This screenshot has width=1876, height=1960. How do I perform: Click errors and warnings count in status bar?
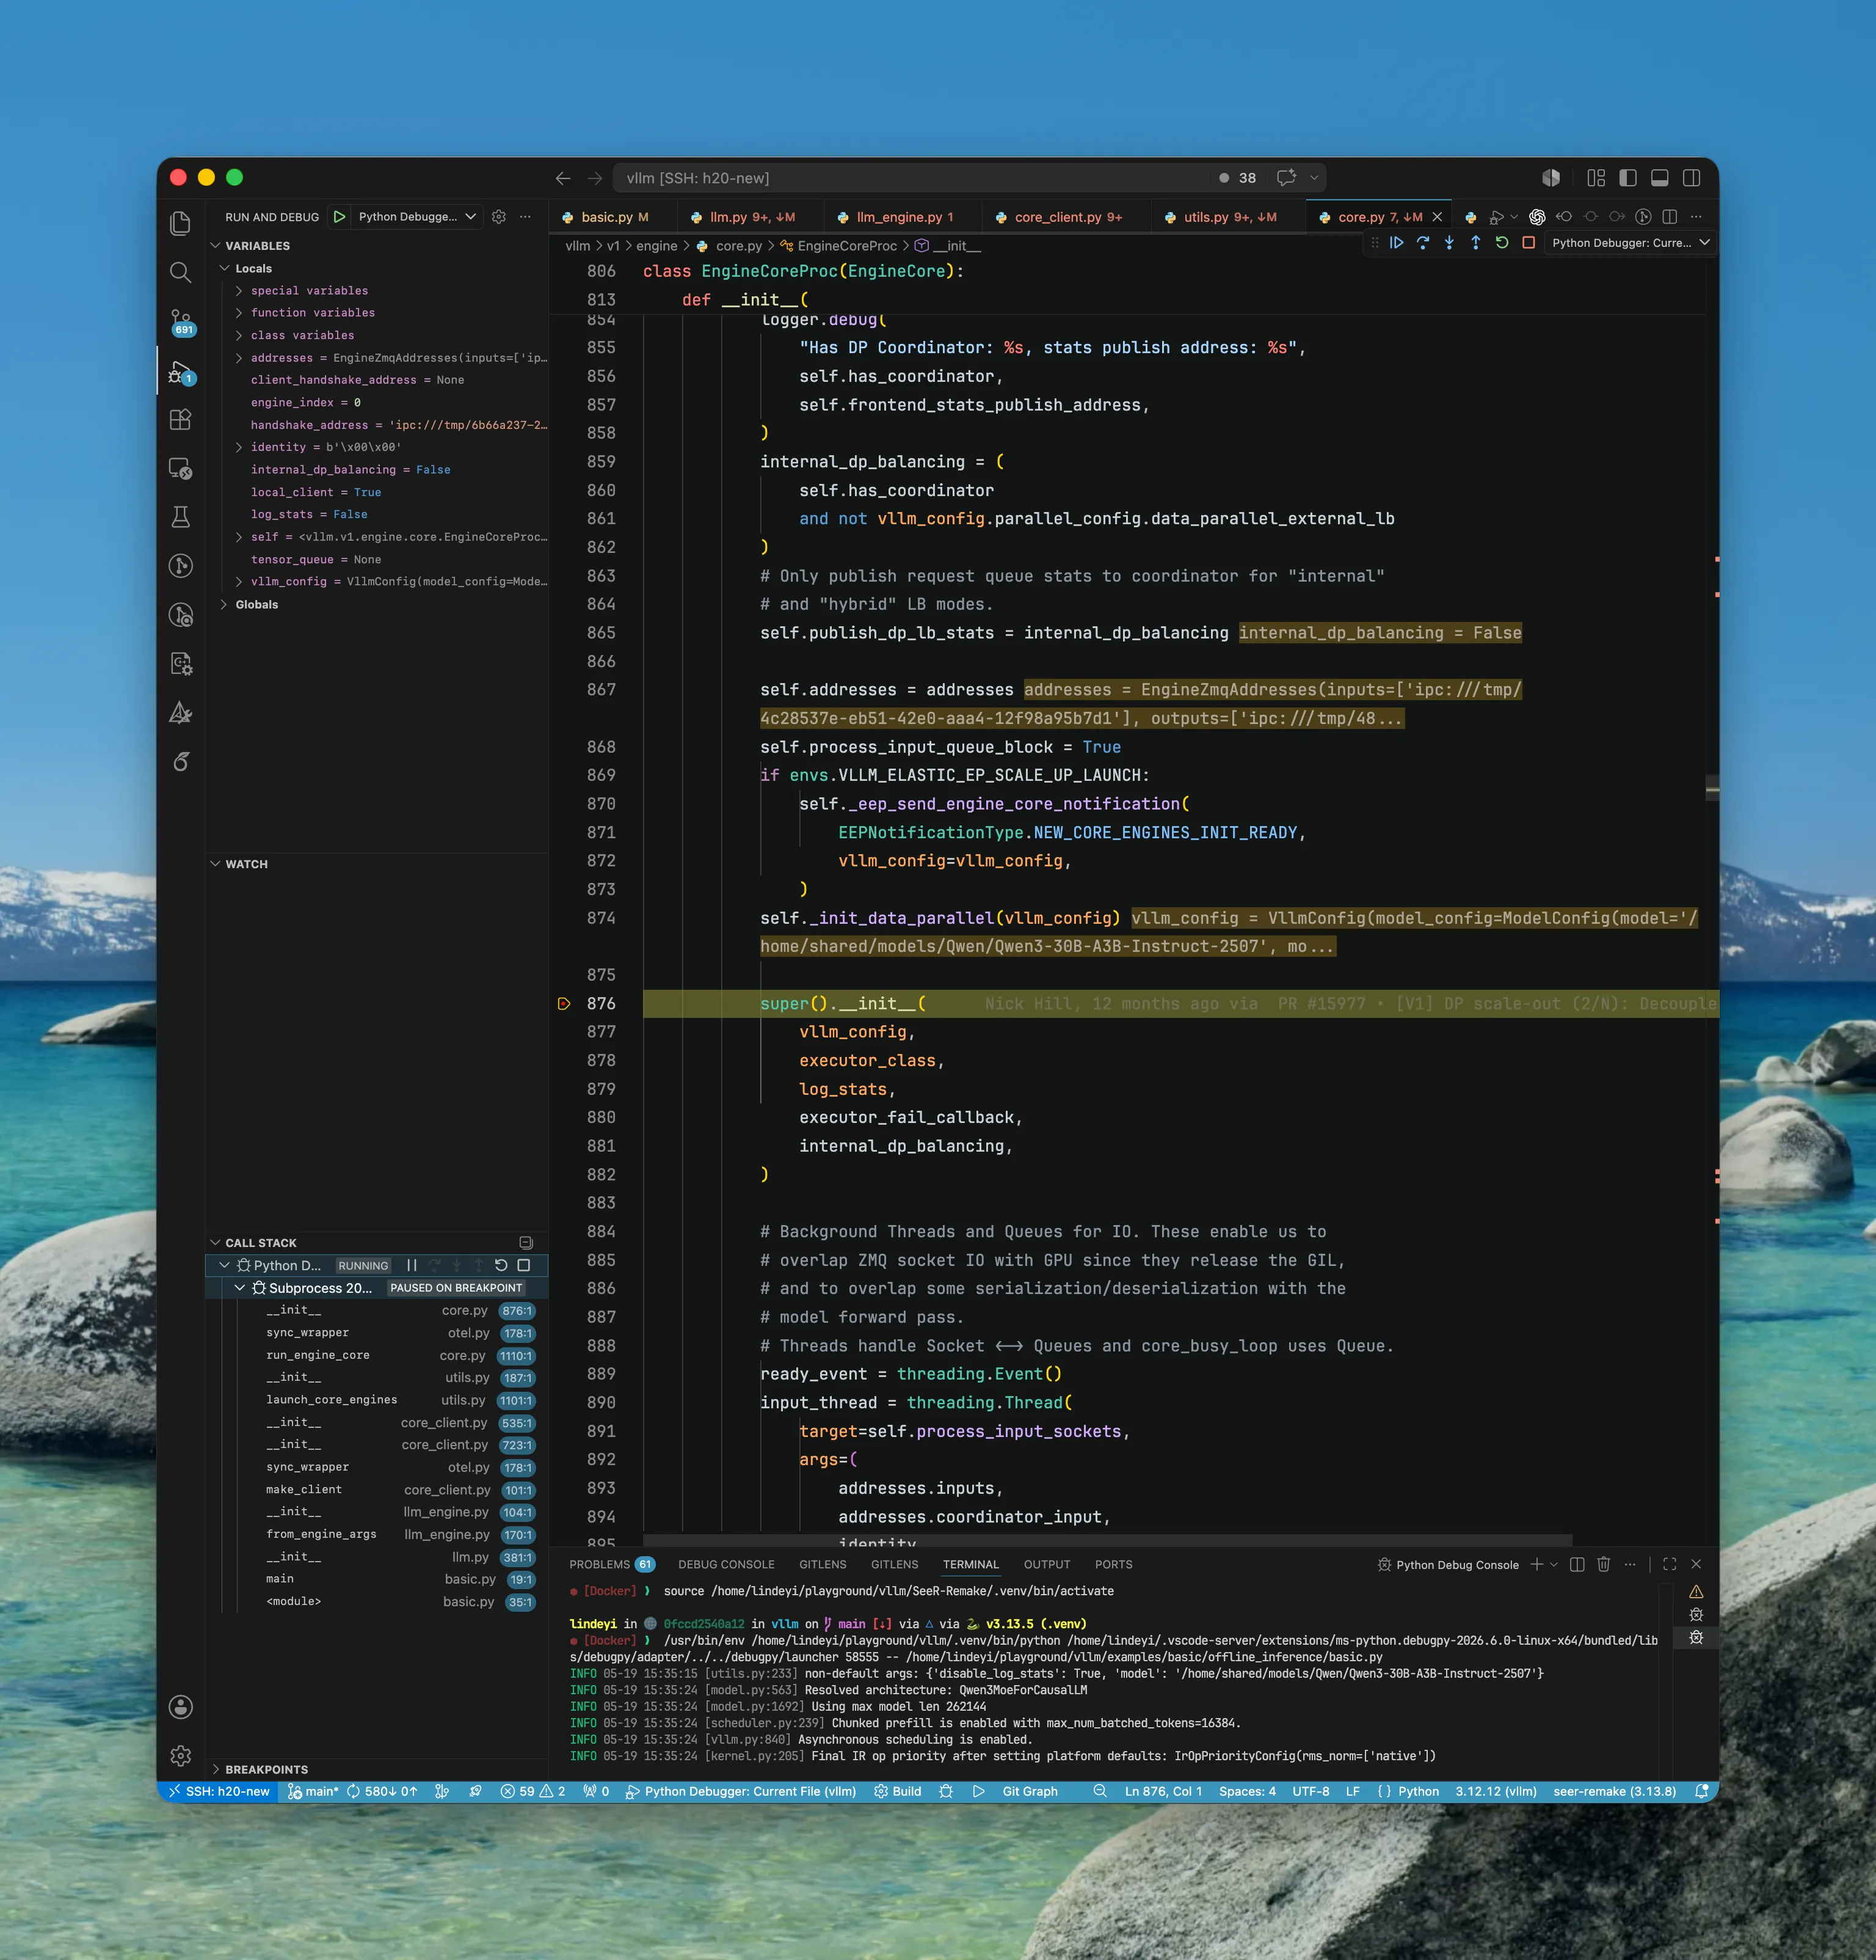[533, 1792]
